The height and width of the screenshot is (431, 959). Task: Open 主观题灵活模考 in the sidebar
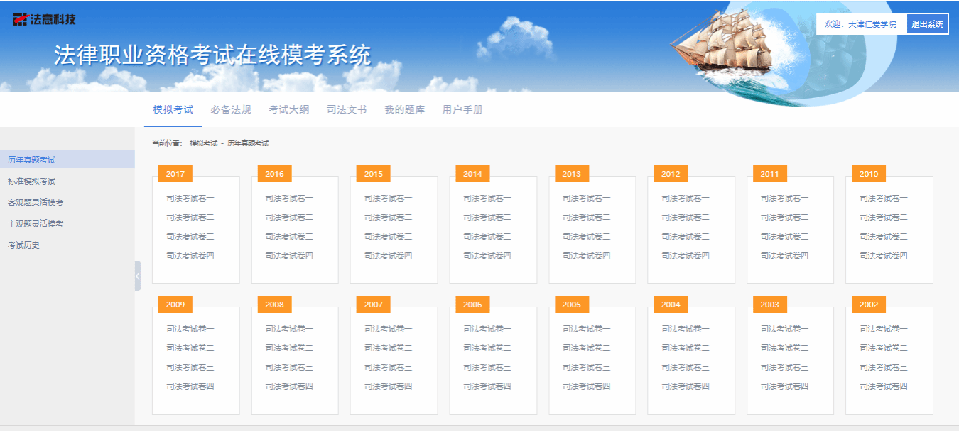tap(67, 224)
